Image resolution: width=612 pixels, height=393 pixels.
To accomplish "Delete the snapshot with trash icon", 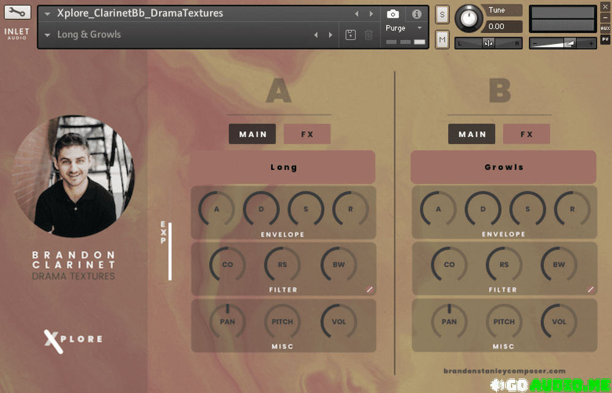I will coord(368,35).
